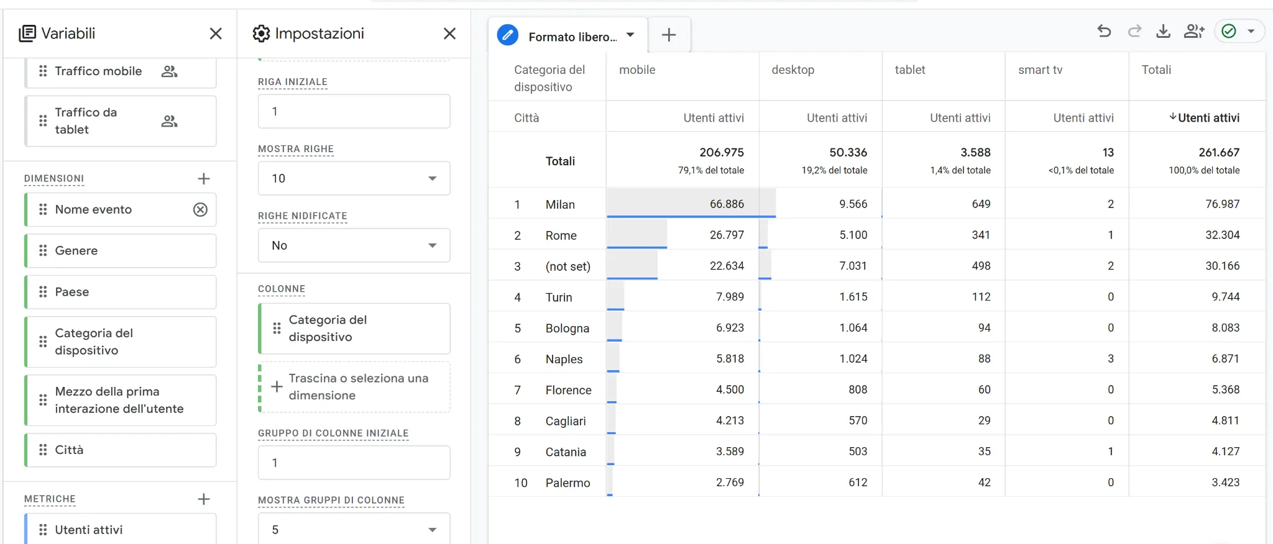Add a new exploration tab
Image resolution: width=1273 pixels, height=544 pixels.
pyautogui.click(x=669, y=35)
